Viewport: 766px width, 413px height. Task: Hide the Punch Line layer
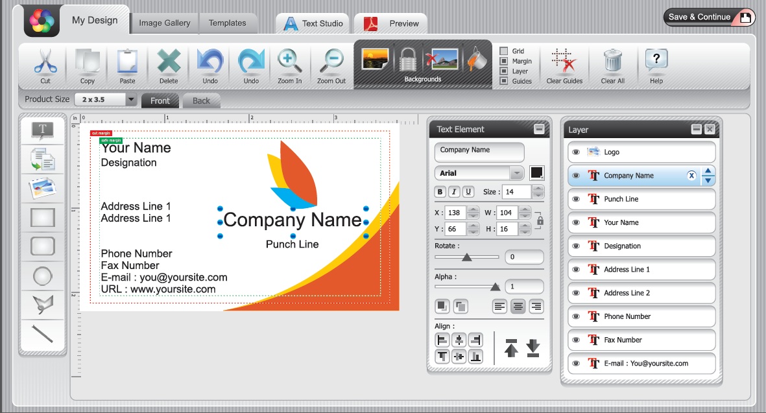pos(577,199)
